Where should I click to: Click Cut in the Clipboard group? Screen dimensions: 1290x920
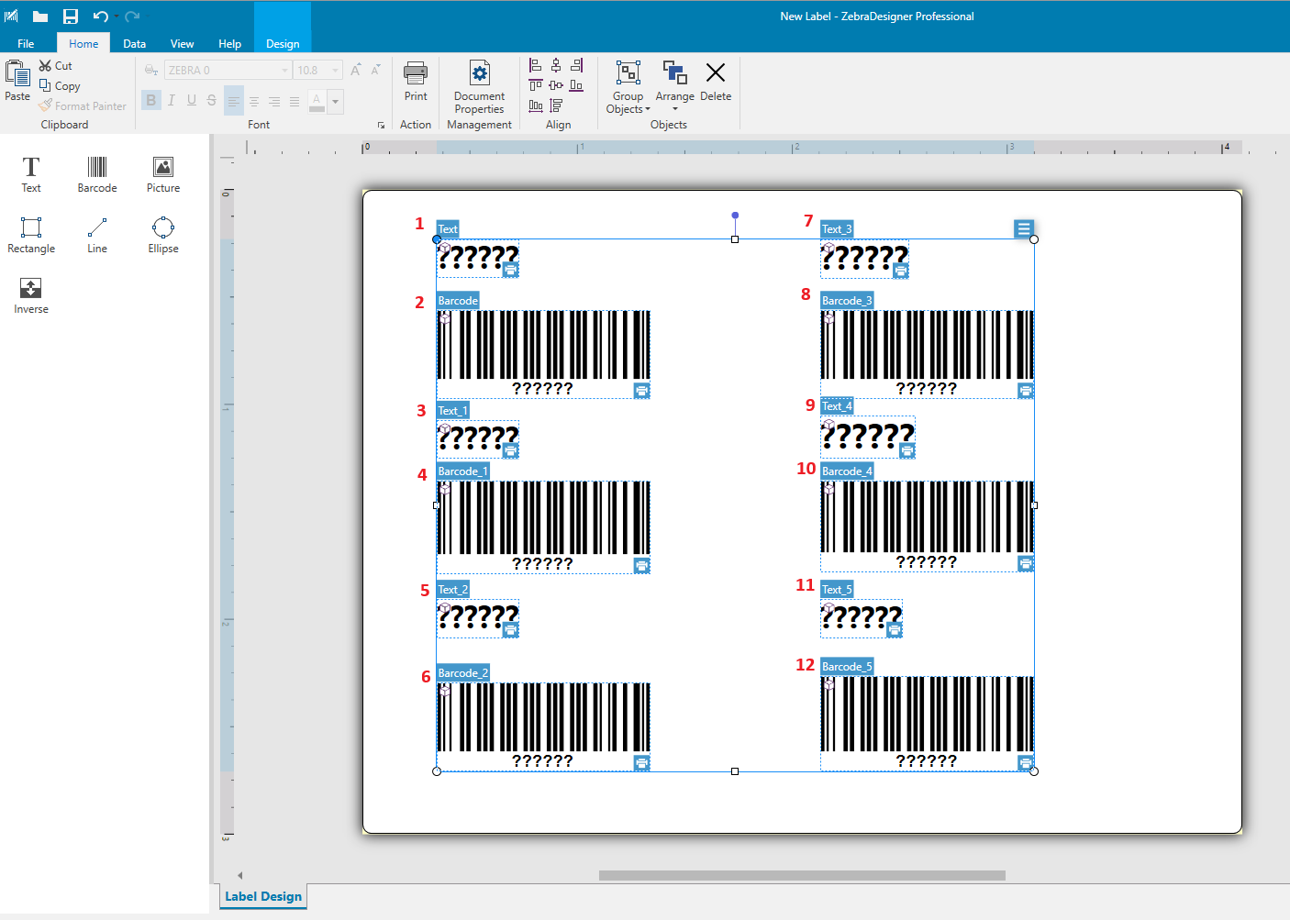[56, 66]
